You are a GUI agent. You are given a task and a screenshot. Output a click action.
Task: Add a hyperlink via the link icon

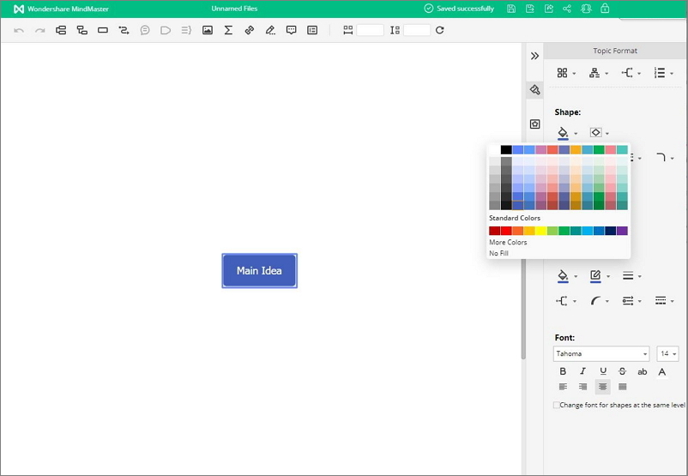click(x=250, y=30)
